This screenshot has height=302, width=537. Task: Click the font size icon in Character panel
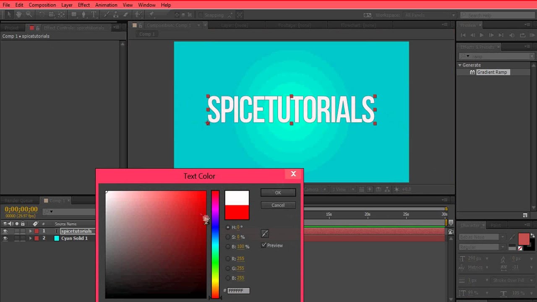[x=462, y=259]
